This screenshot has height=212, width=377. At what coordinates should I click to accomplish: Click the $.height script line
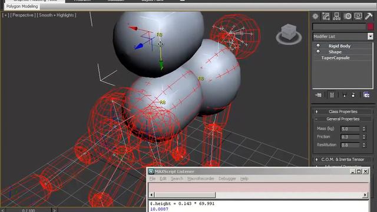pyautogui.click(x=182, y=204)
